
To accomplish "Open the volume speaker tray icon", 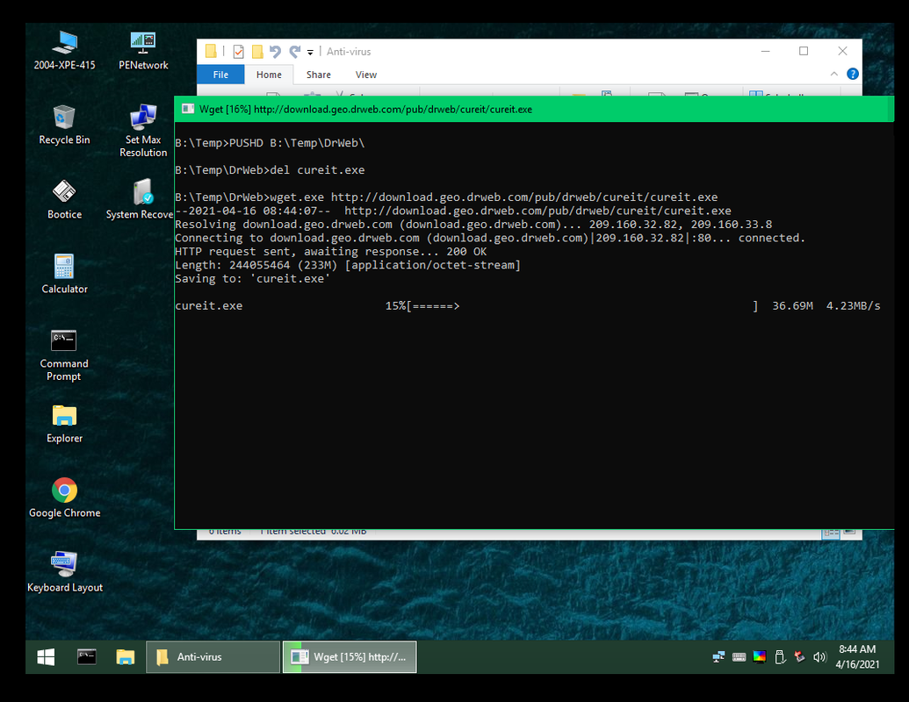I will [x=819, y=657].
